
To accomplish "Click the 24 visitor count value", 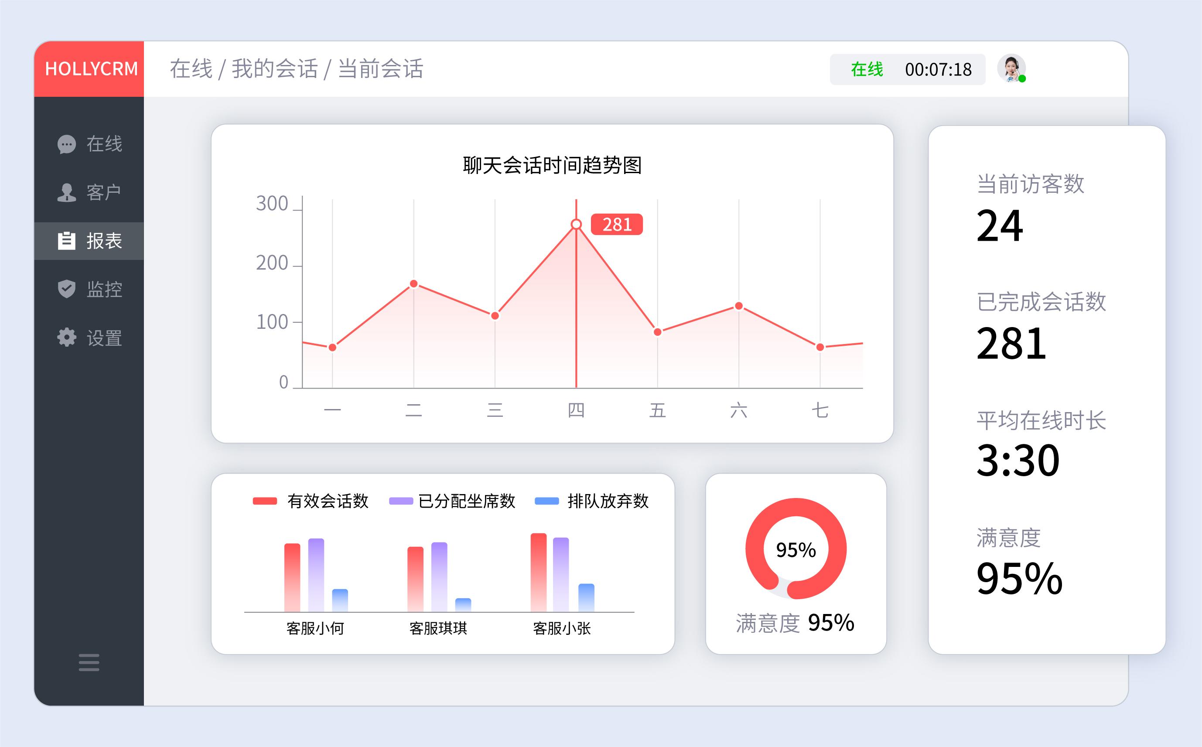I will pos(1000,226).
